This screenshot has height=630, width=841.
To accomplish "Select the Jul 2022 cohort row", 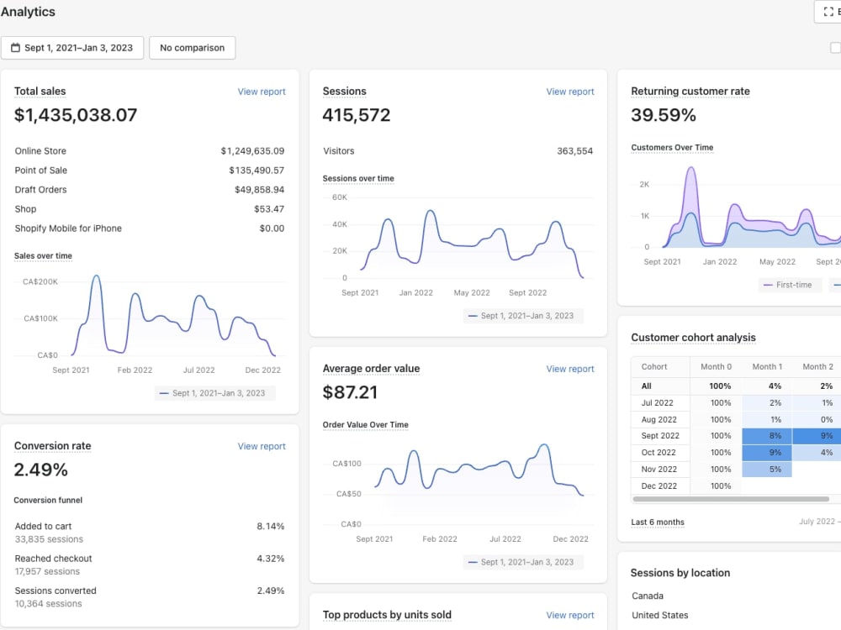I will coord(736,403).
